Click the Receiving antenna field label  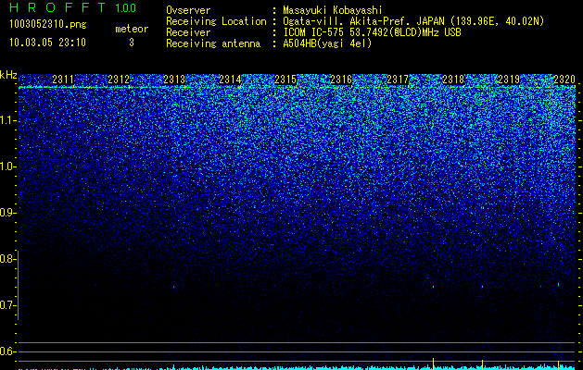point(213,43)
